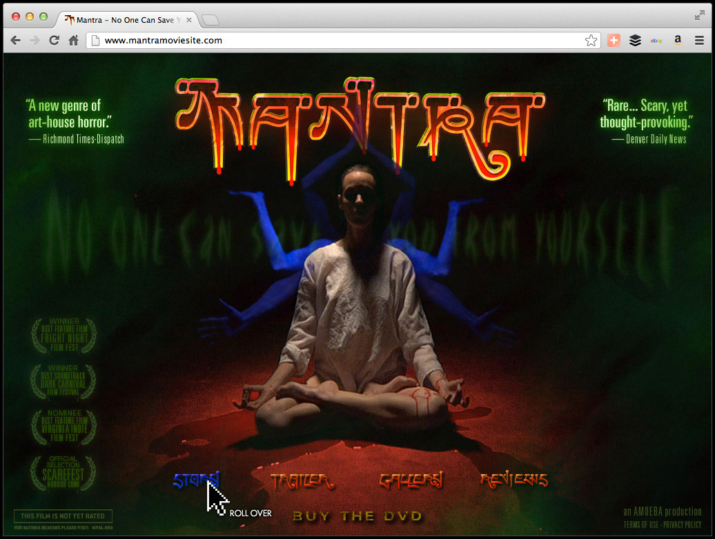
Task: Open the stacked layers extension icon
Action: coord(635,41)
